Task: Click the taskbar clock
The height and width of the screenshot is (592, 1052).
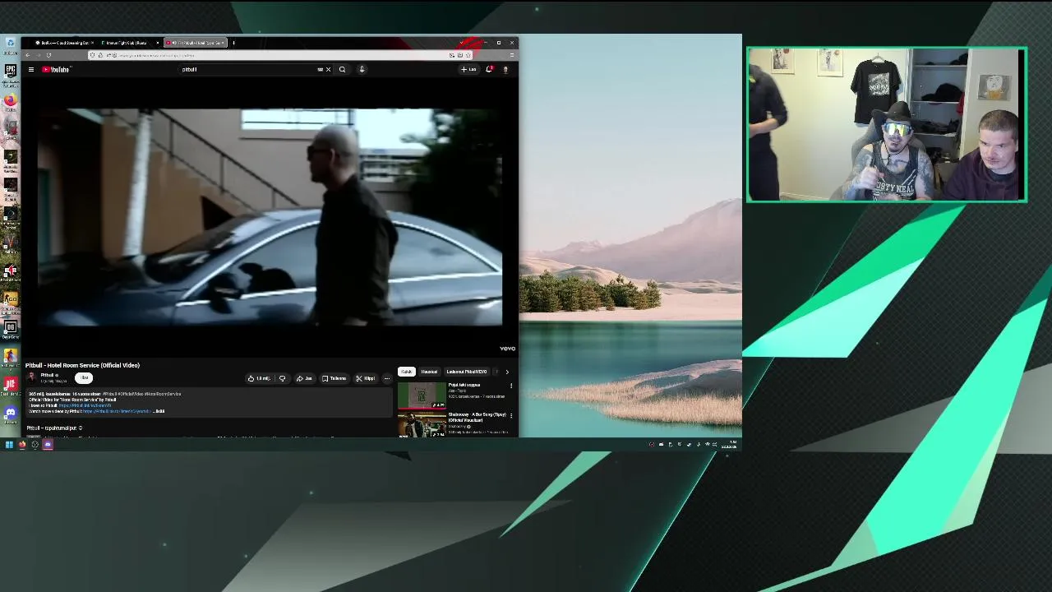Action: click(729, 445)
